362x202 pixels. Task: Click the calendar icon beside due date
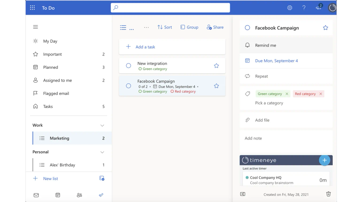click(x=247, y=61)
